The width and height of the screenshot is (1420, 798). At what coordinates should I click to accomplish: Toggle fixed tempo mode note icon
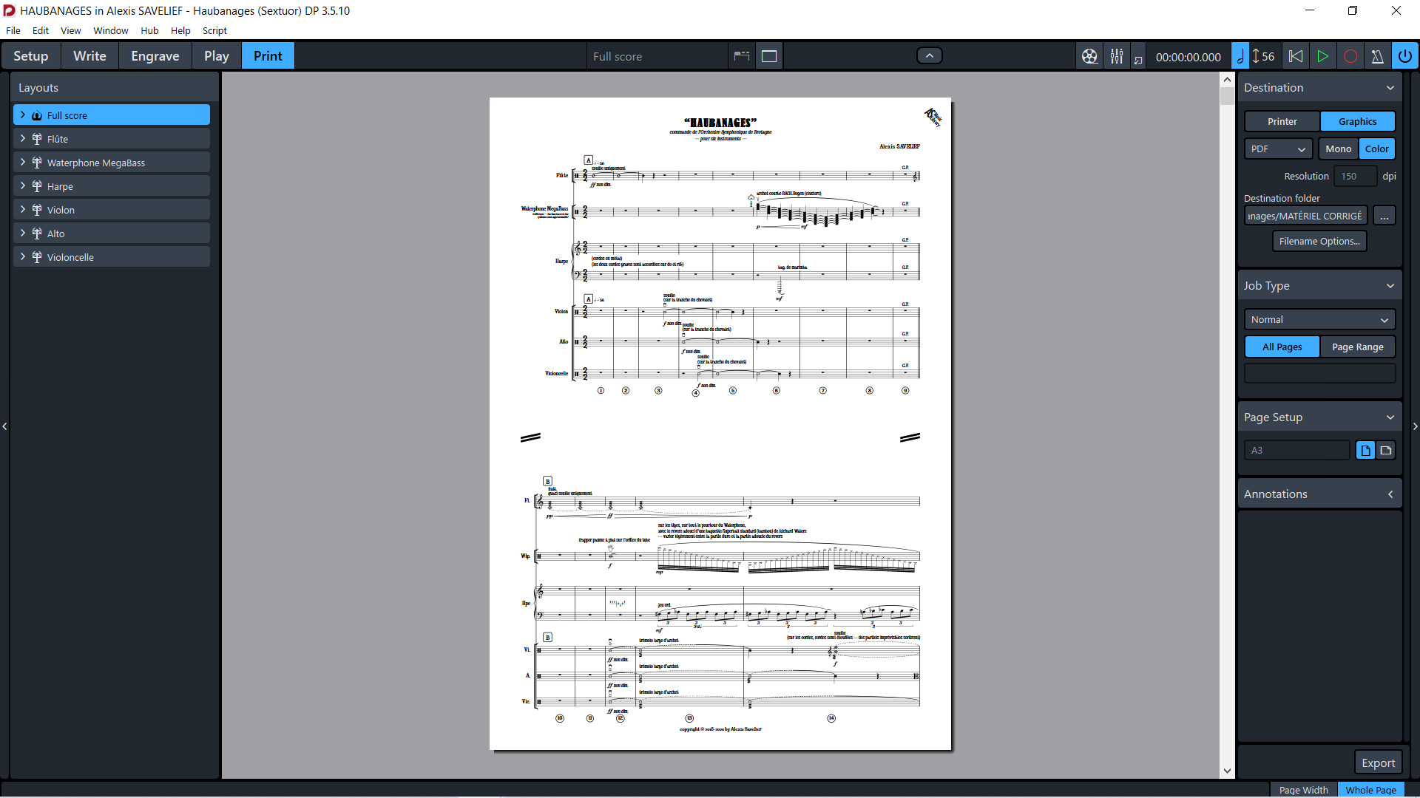pyautogui.click(x=1240, y=56)
